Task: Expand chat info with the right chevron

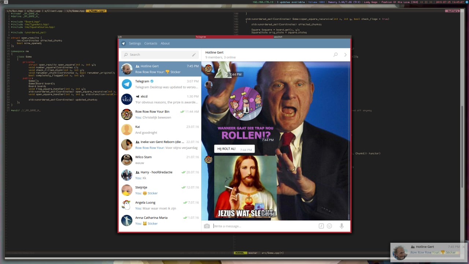Action: [345, 55]
